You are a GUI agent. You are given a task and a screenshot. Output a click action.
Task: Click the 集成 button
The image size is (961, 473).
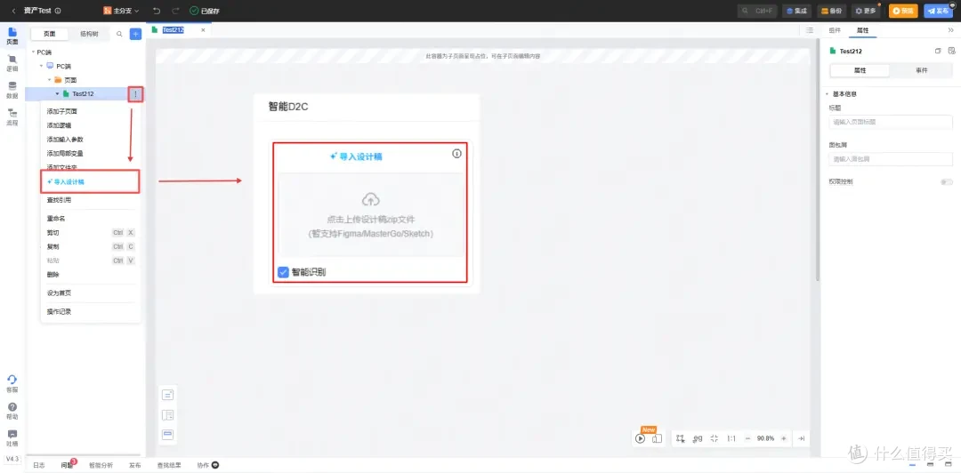(796, 11)
